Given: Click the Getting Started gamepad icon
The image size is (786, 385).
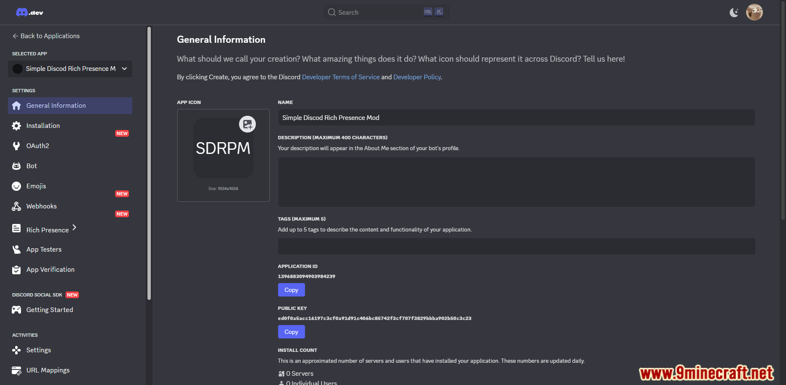Looking at the screenshot, I should tap(16, 310).
